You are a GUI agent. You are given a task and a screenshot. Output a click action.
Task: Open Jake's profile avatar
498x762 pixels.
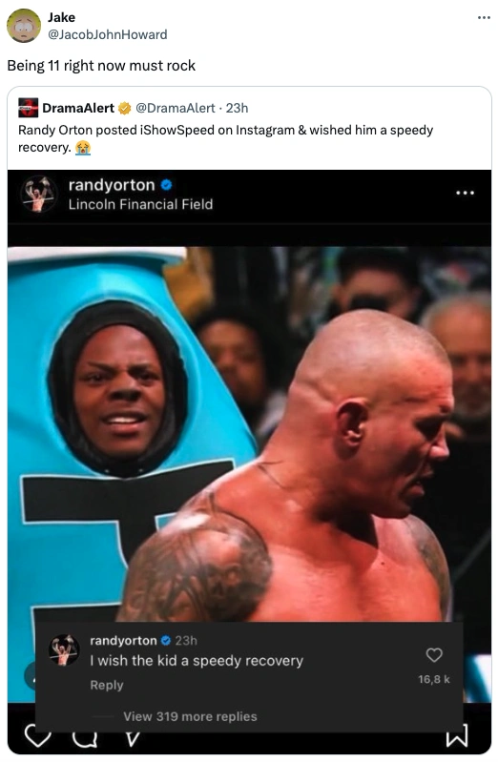coord(23,26)
